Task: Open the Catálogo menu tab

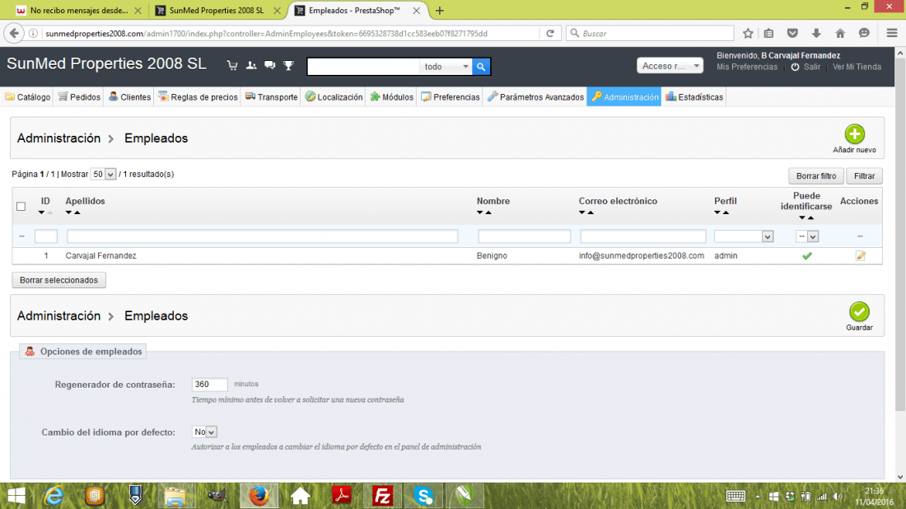Action: [x=28, y=97]
